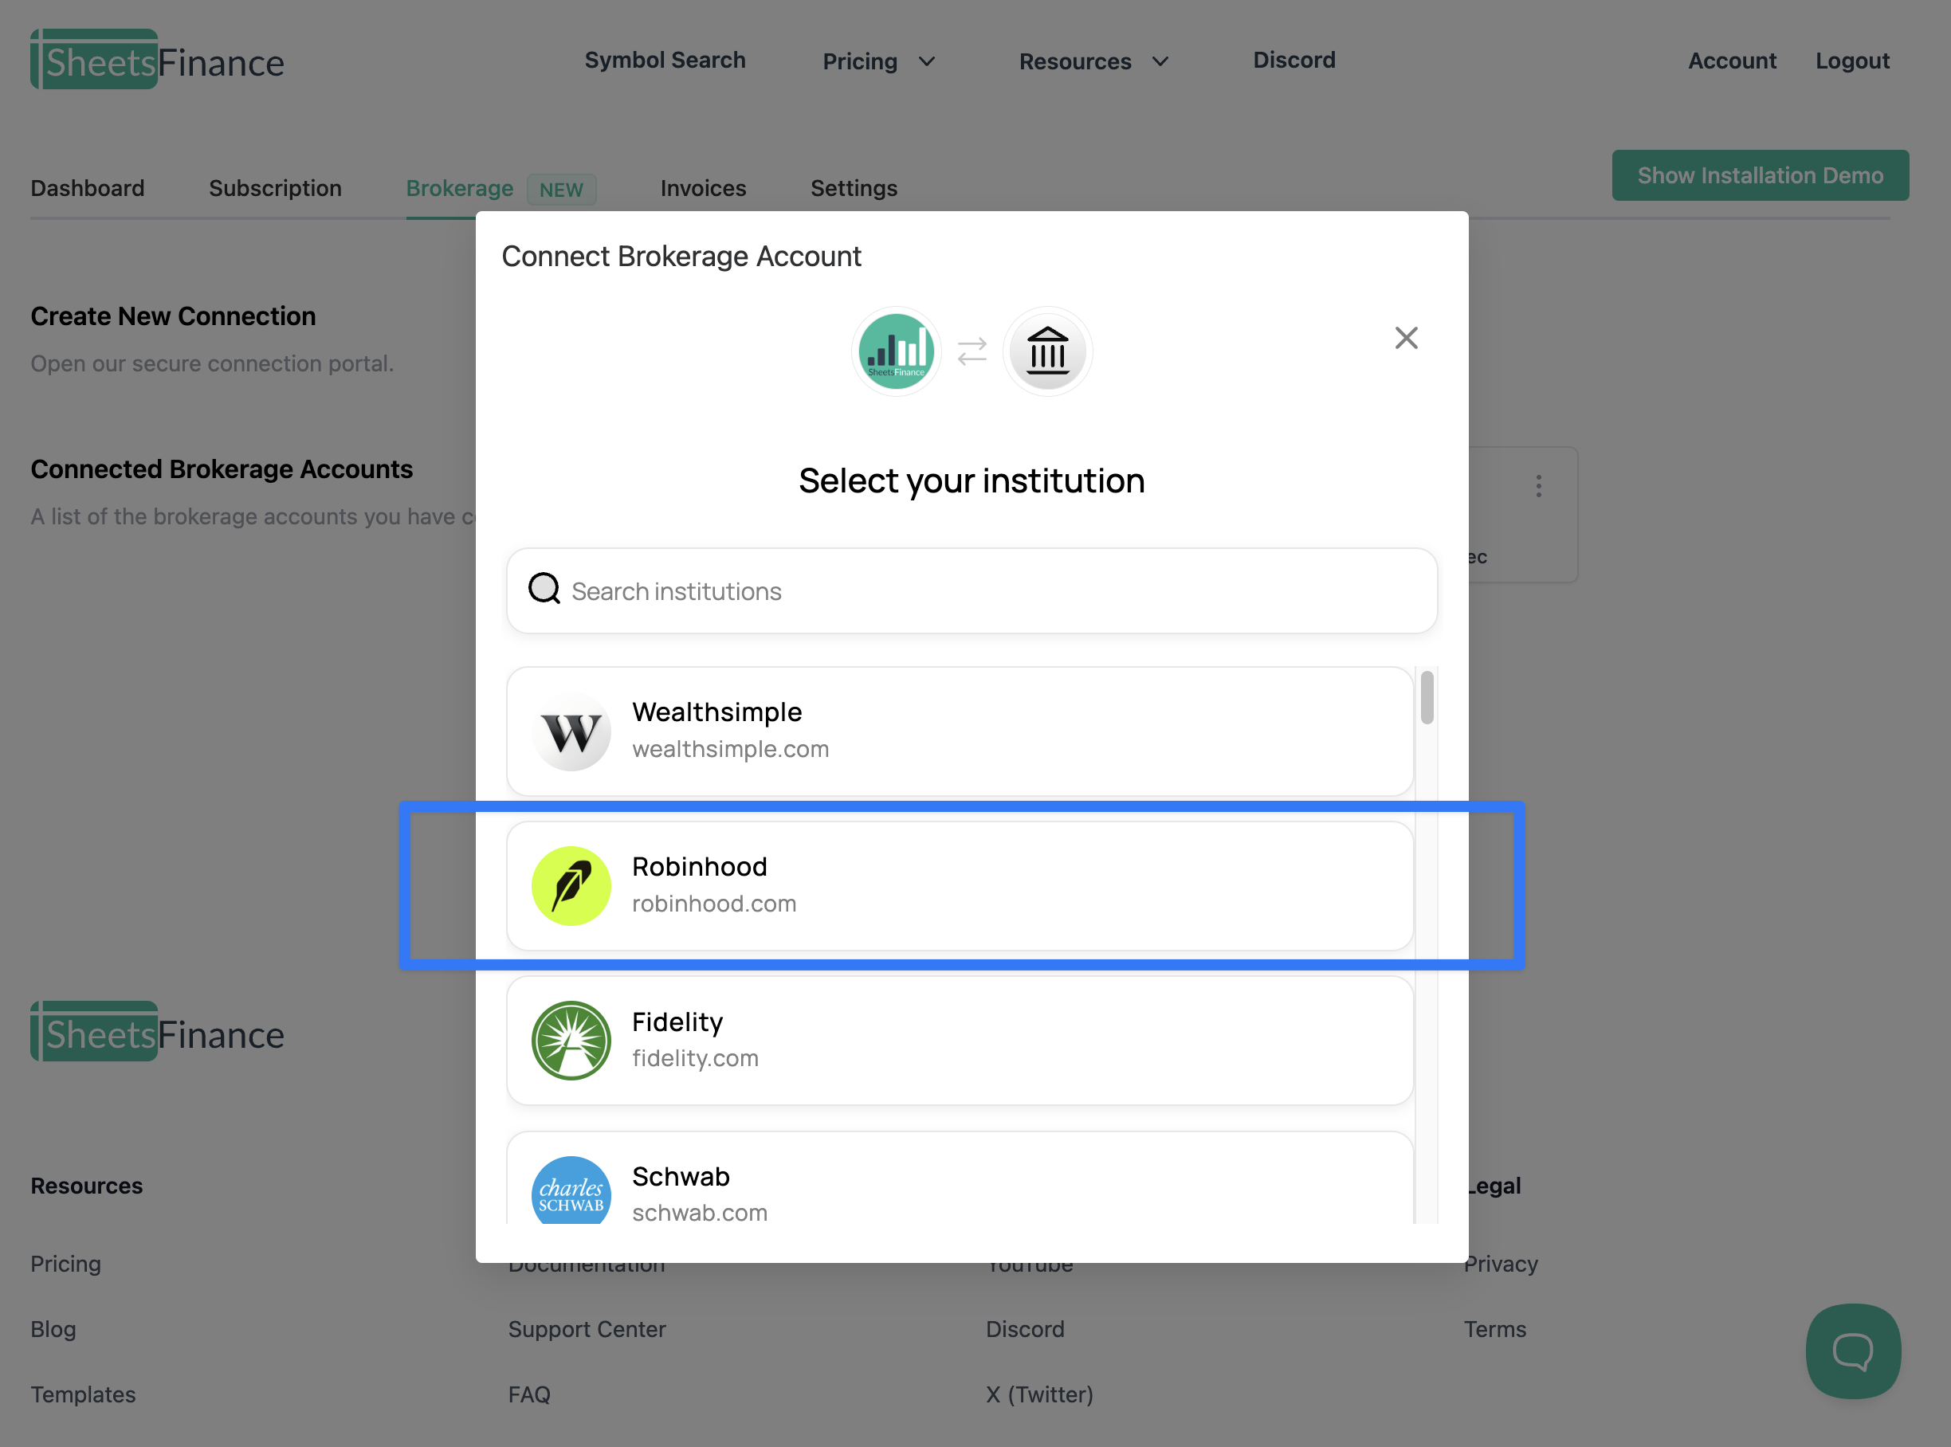Click the Show Installation Demo button
Image resolution: width=1951 pixels, height=1447 pixels.
(1760, 175)
